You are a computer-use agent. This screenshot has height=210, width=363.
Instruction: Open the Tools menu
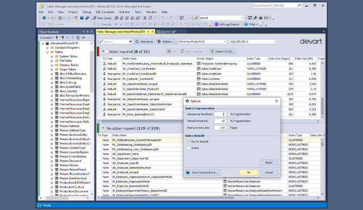(x=138, y=12)
